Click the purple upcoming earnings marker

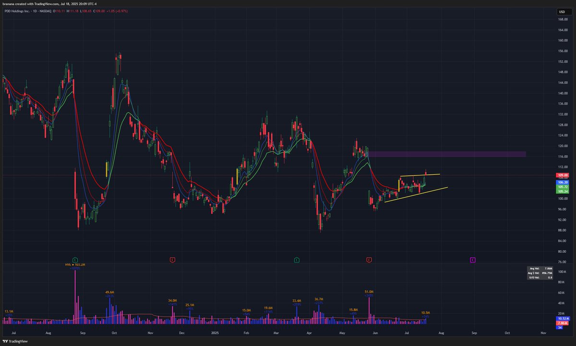[473, 260]
